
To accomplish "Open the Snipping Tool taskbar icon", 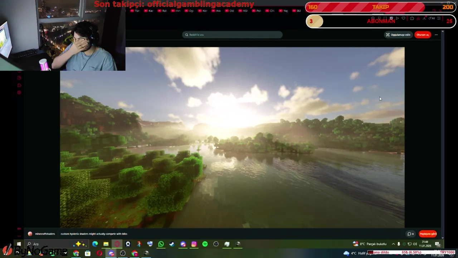I will pyautogui.click(x=139, y=244).
